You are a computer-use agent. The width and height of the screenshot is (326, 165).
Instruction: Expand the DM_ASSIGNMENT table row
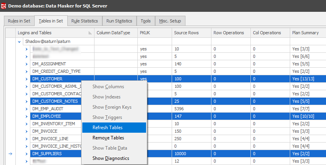pyautogui.click(x=26, y=64)
